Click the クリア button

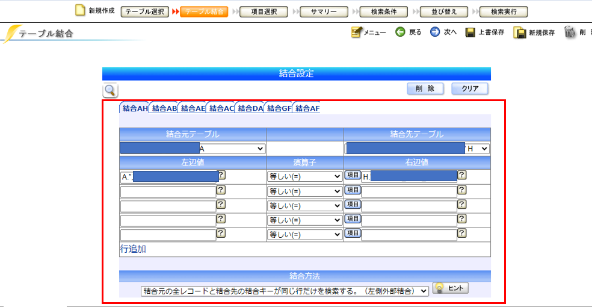point(470,88)
